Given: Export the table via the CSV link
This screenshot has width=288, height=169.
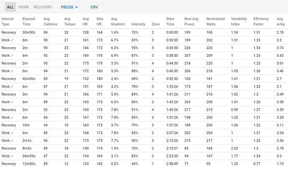Looking at the screenshot, I should click(x=94, y=7).
